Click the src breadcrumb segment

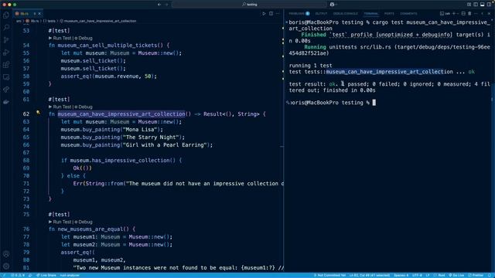tap(19, 21)
